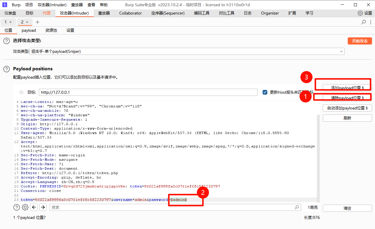Open the 资源池 sub-tab
Screen dimensions: 375x229
pyautogui.click(x=51, y=30)
